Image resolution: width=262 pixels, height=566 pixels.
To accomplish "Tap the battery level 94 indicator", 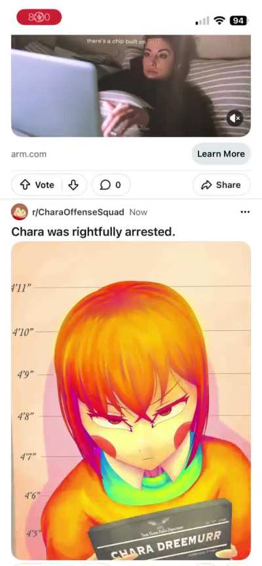I will (x=238, y=20).
